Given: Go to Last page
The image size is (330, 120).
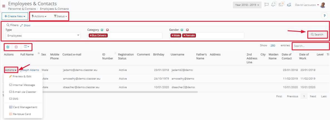Looking at the screenshot, I should [x=324, y=96].
